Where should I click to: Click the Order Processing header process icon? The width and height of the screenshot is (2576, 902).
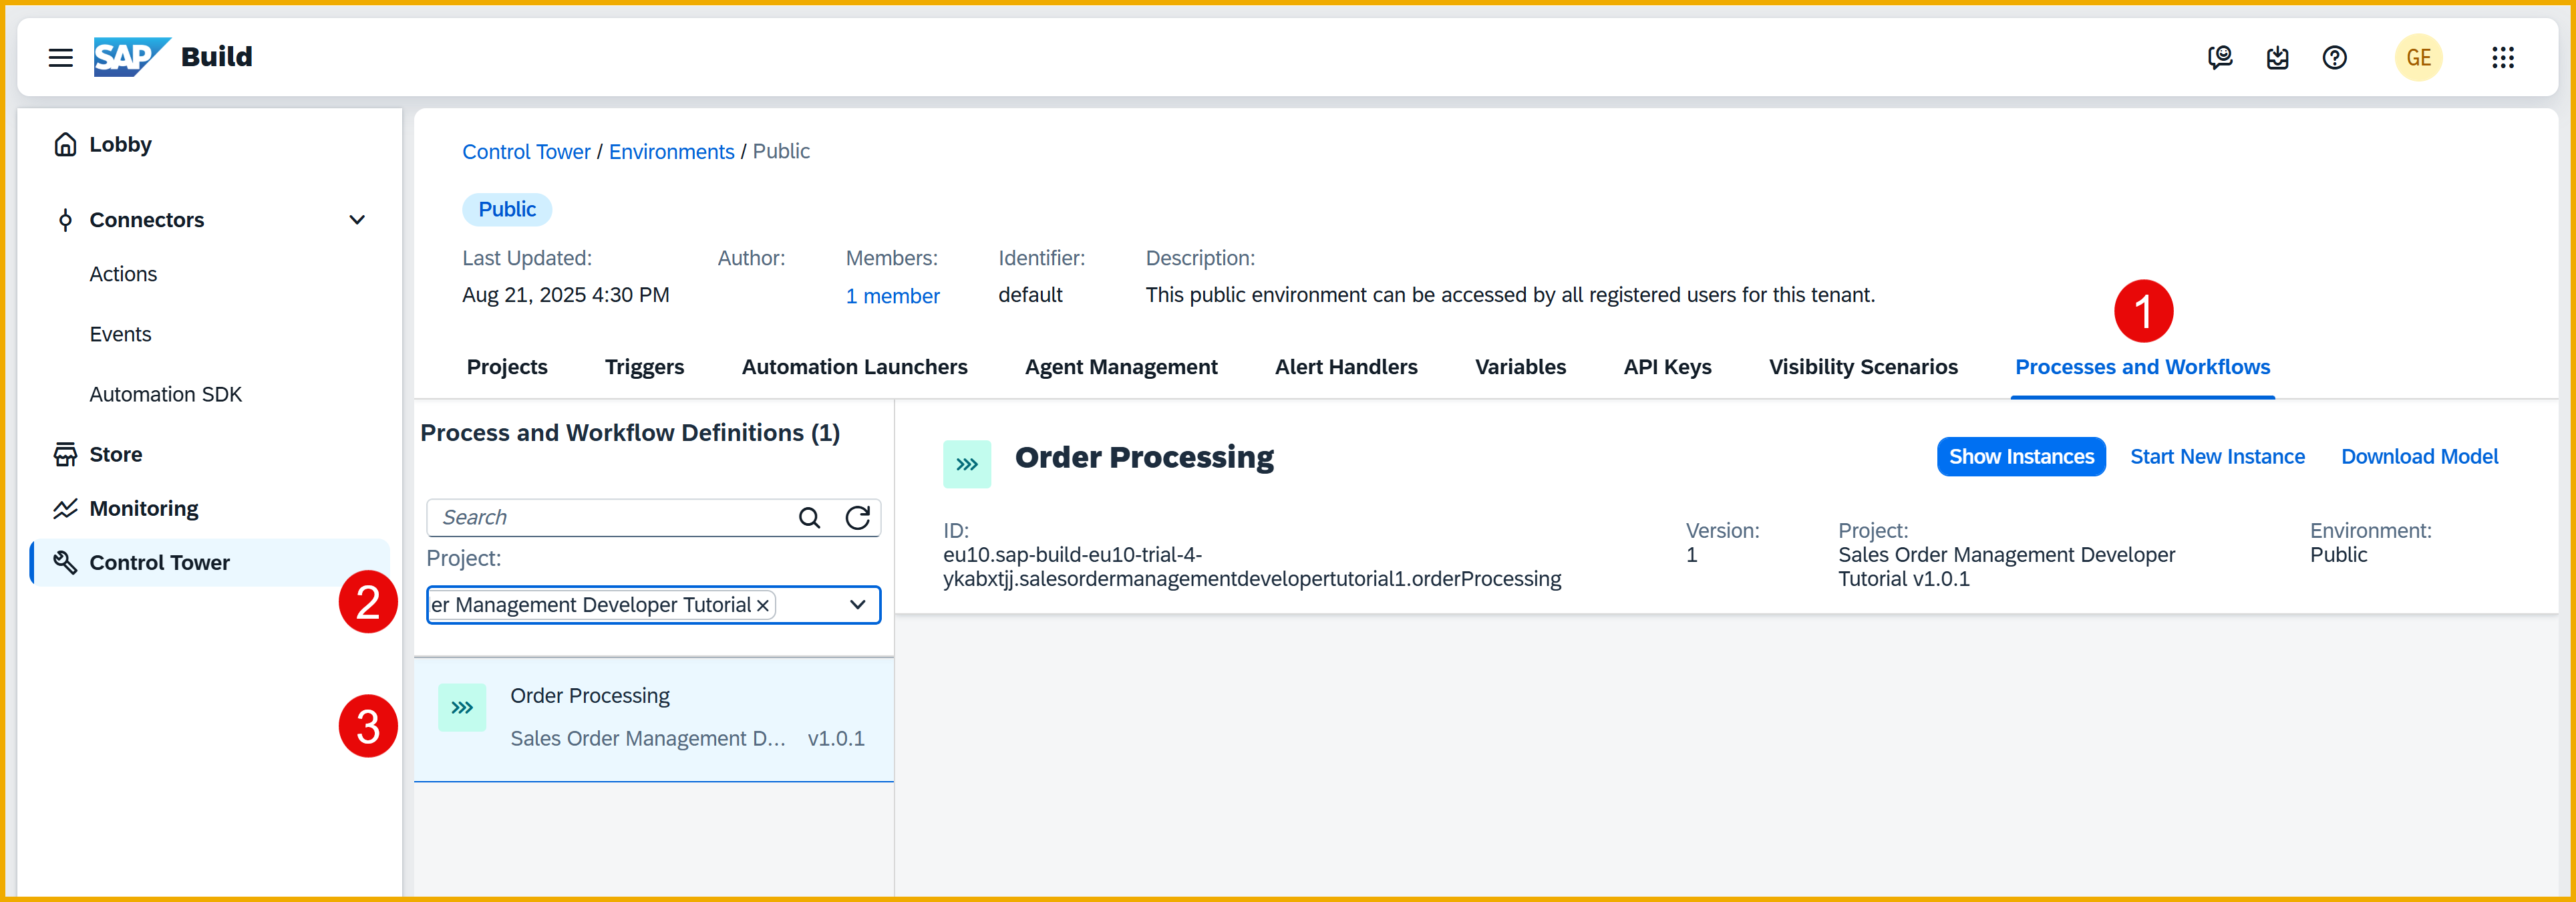pyautogui.click(x=966, y=464)
